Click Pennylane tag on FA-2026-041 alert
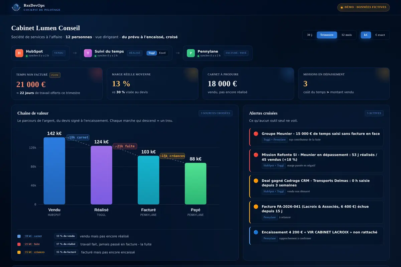The height and width of the screenshot is (267, 401). coord(270,217)
